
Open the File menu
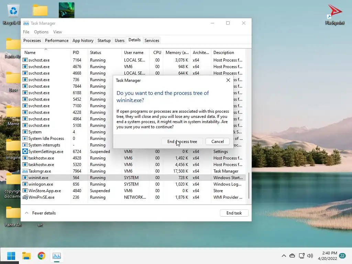26,32
